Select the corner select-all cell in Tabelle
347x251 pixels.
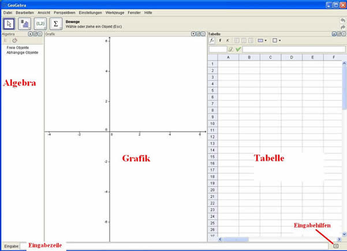coord(212,57)
